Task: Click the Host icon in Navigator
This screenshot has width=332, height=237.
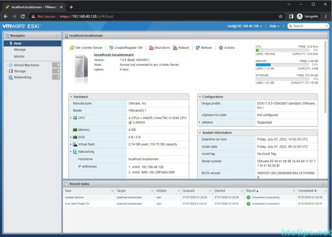Action: tap(11, 43)
